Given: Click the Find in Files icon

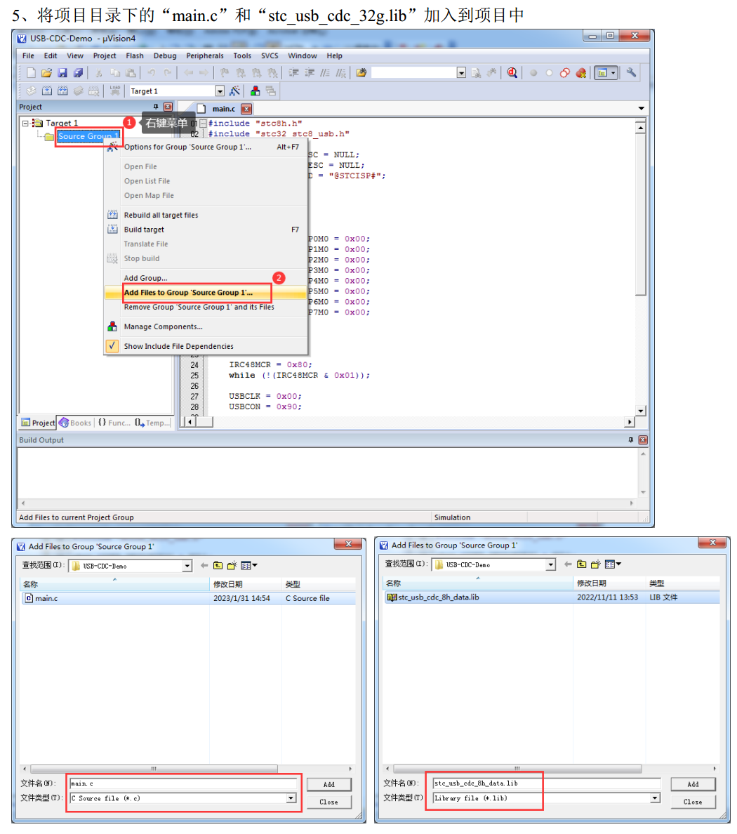Looking at the screenshot, I should [x=361, y=73].
